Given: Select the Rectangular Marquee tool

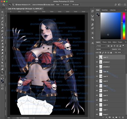Looking at the screenshot, I should (2, 15).
